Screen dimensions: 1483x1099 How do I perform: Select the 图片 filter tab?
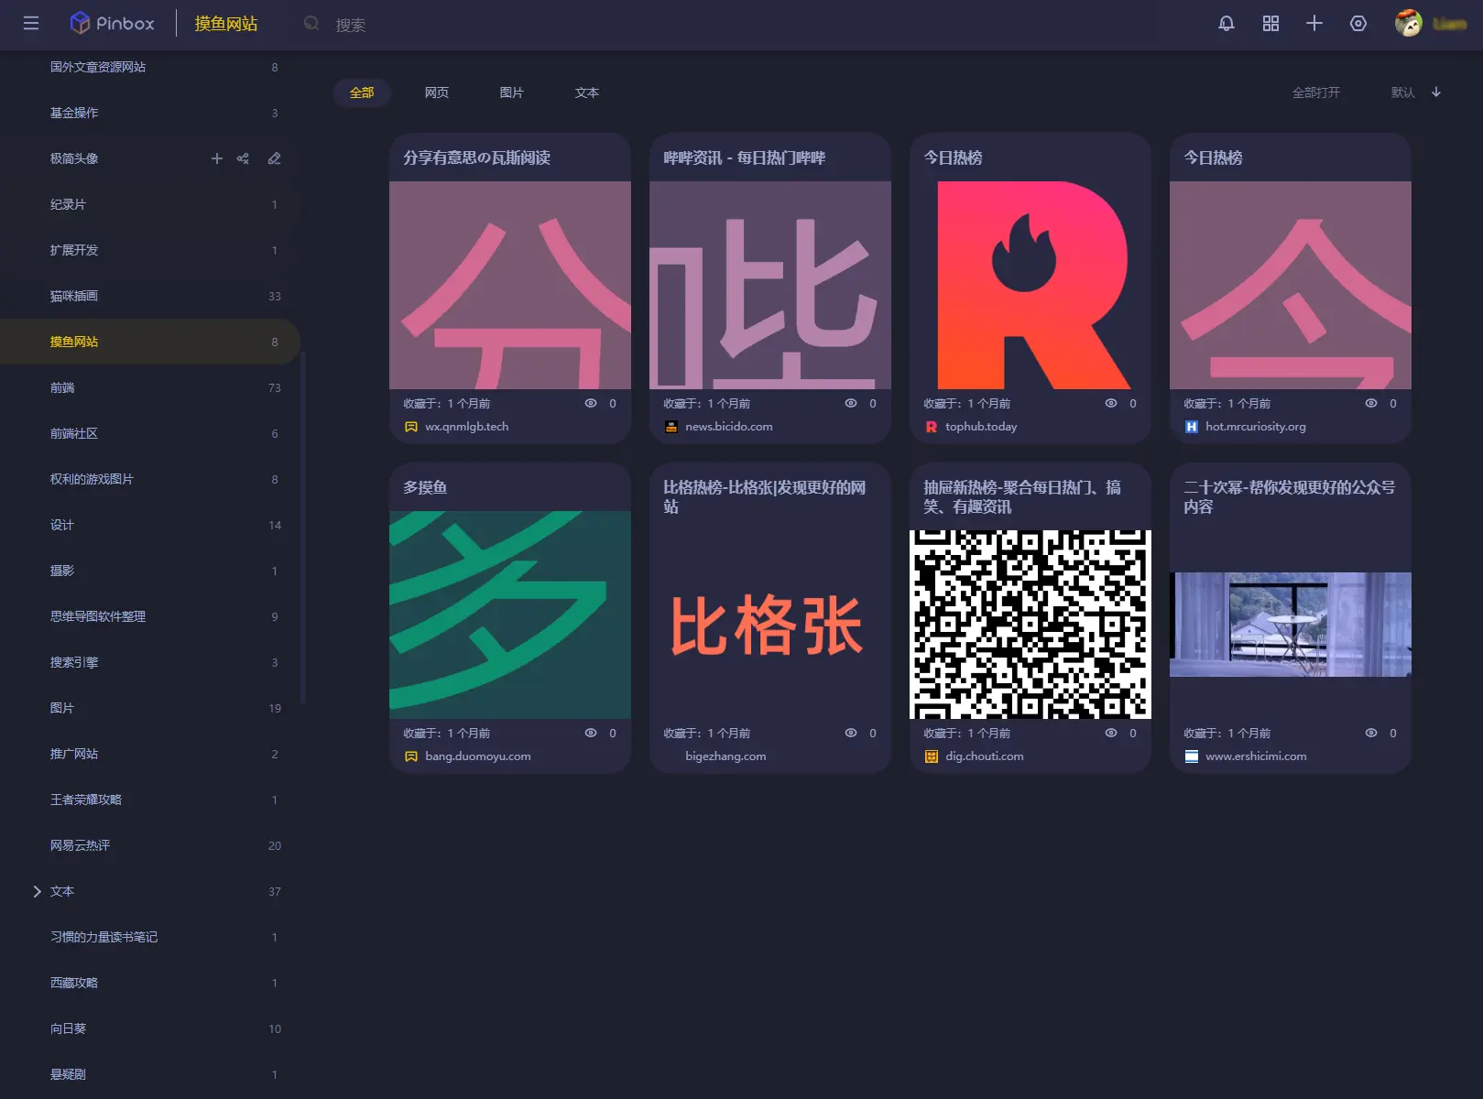(512, 92)
